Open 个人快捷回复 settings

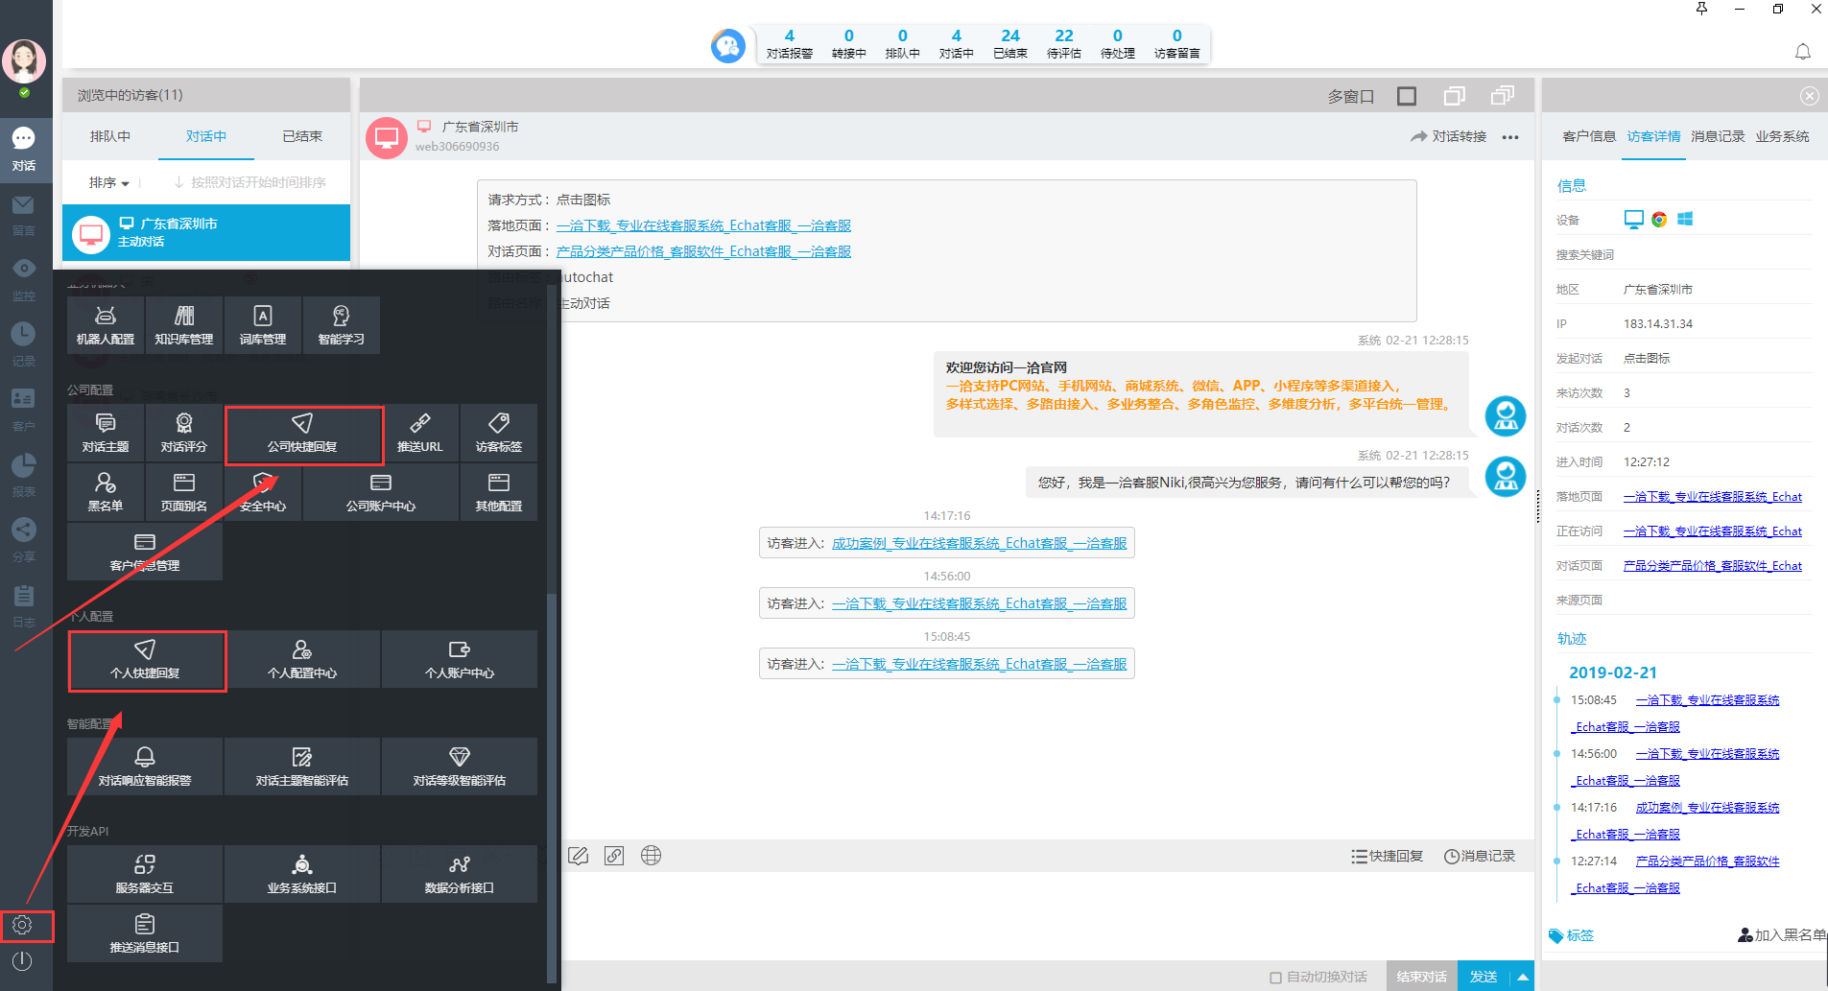[x=147, y=661]
